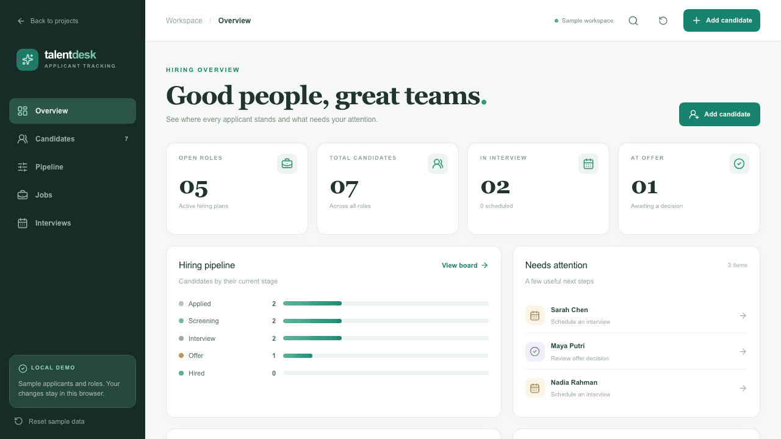Click the Hired stage label
The height and width of the screenshot is (439, 781).
(x=196, y=373)
